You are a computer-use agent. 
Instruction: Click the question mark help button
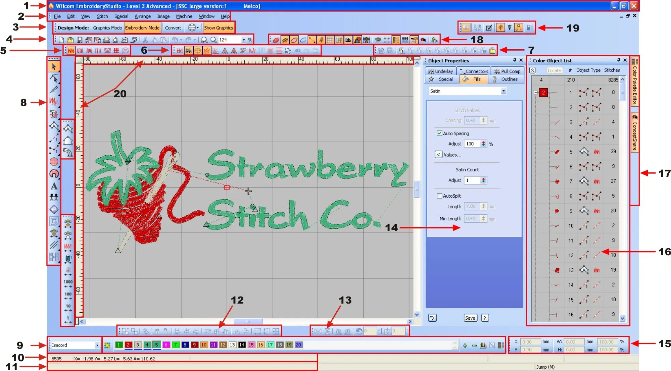click(485, 318)
